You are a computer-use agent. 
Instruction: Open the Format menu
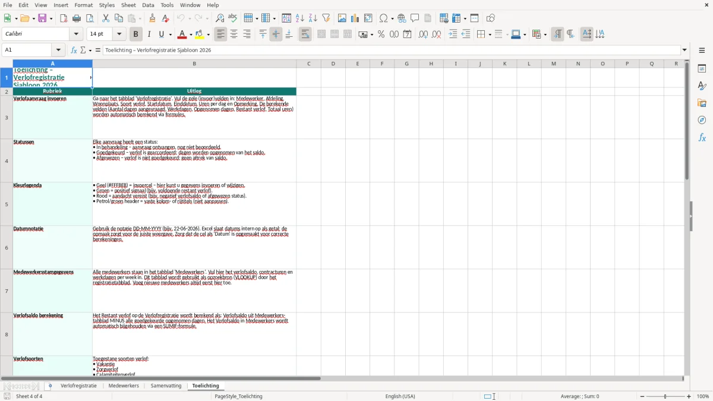coord(83,5)
